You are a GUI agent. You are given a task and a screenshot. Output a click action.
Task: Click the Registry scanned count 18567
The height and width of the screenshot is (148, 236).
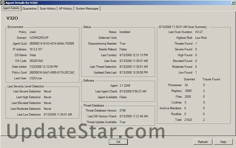tap(188, 91)
